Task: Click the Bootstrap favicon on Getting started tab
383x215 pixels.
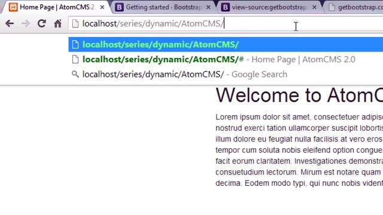Action: tap(119, 7)
